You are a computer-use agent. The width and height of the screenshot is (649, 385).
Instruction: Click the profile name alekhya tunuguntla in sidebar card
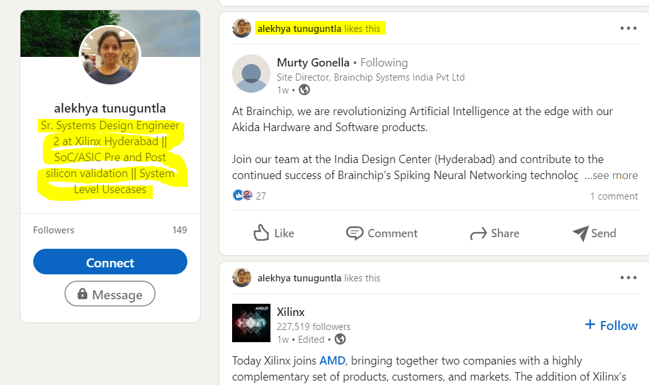coord(110,108)
